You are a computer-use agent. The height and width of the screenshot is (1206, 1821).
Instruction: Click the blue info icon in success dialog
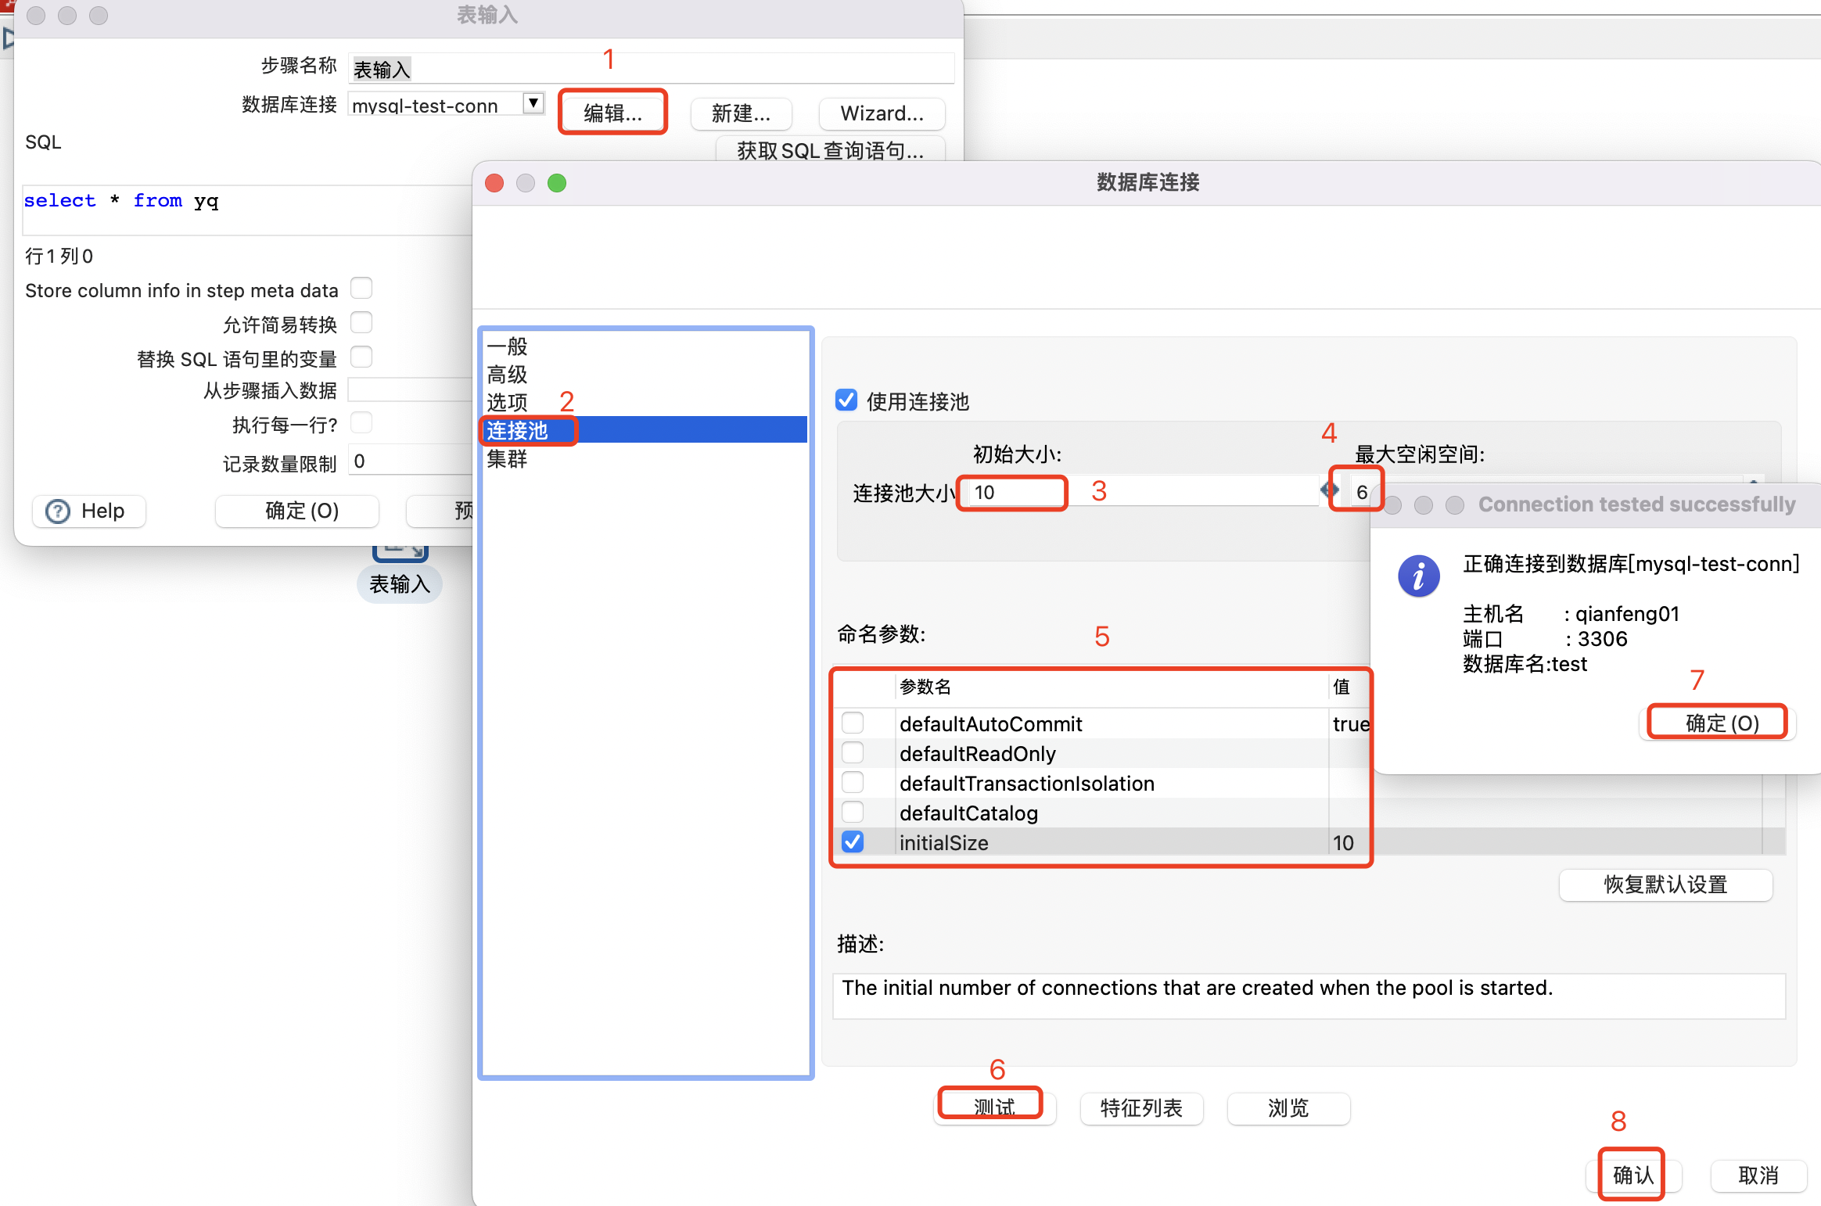click(x=1418, y=576)
